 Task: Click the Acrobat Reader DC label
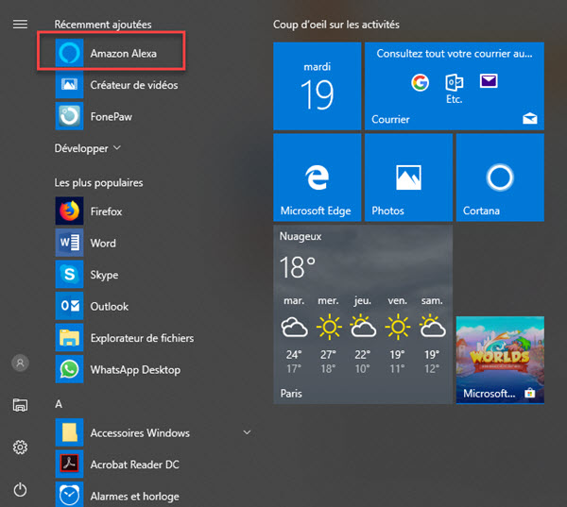[134, 465]
